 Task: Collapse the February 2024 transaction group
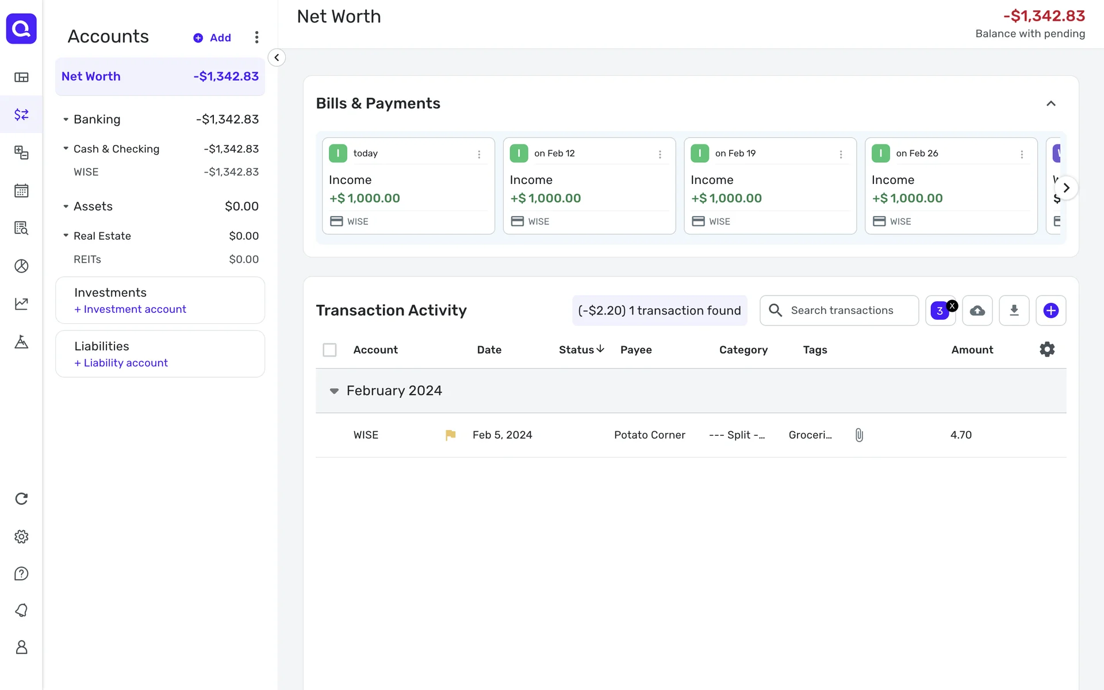pyautogui.click(x=334, y=391)
